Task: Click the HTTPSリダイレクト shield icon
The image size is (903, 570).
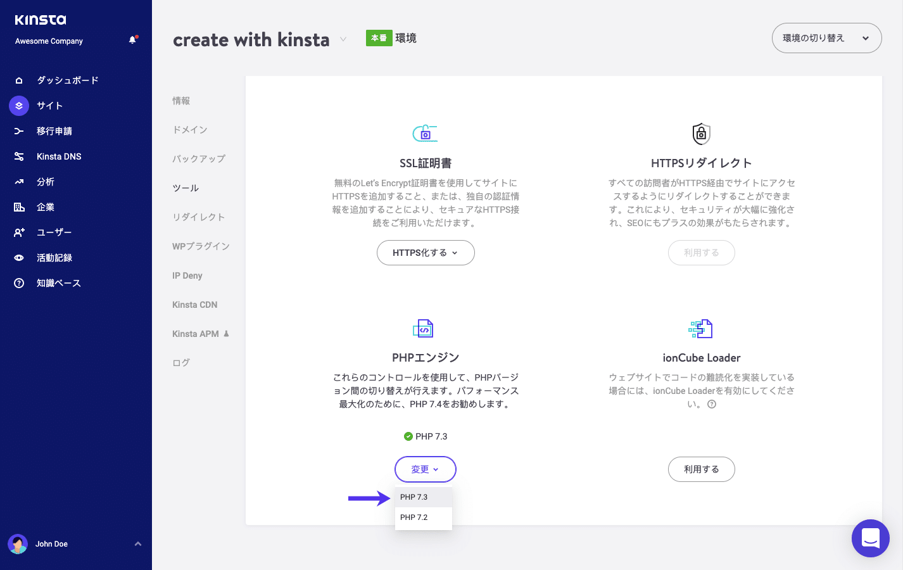Action: tap(701, 134)
